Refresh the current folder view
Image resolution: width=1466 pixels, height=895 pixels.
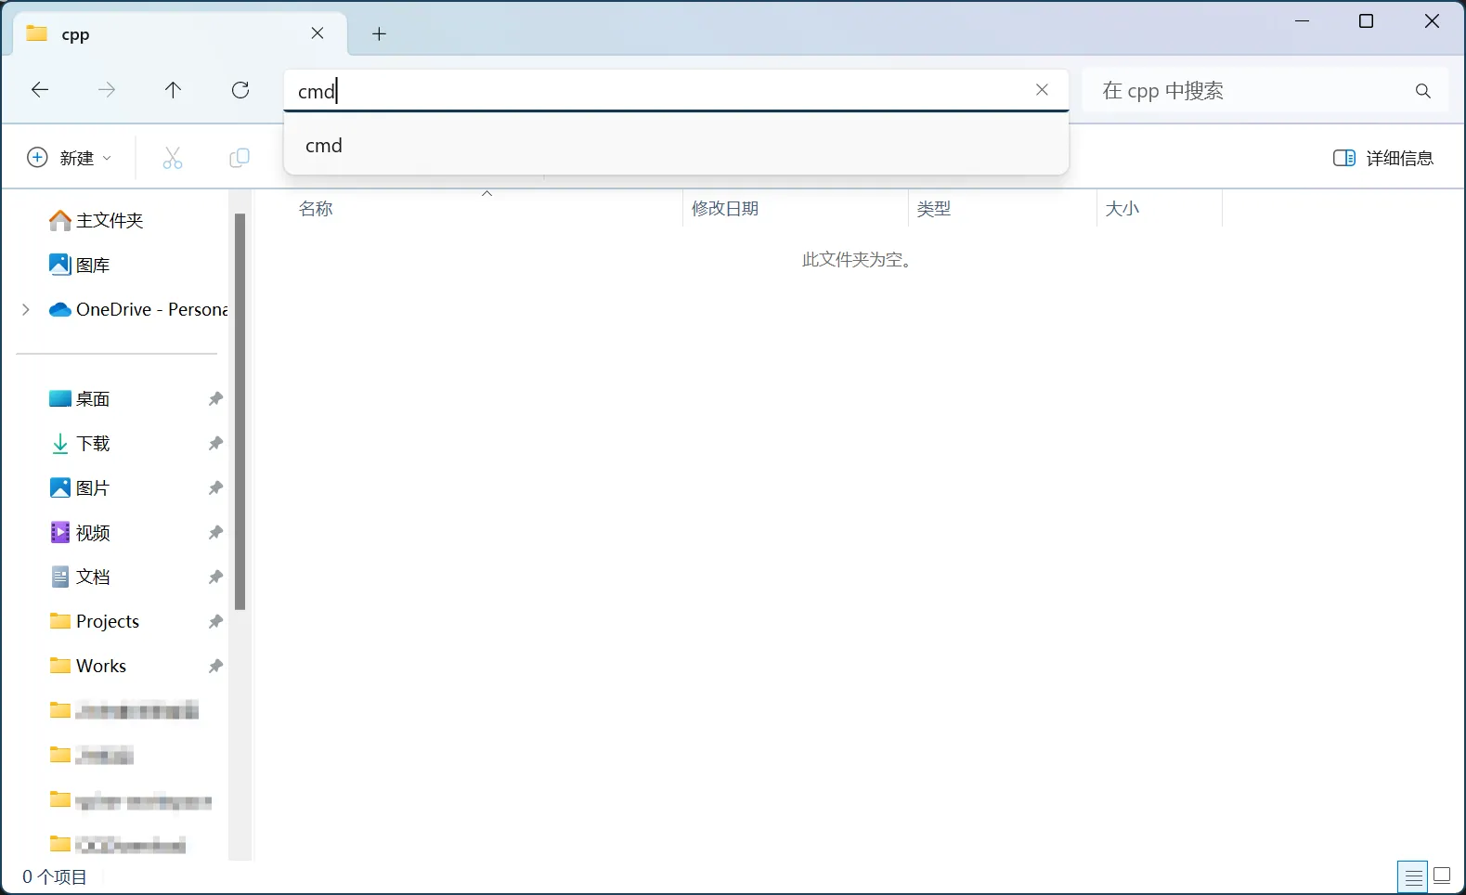coord(240,90)
